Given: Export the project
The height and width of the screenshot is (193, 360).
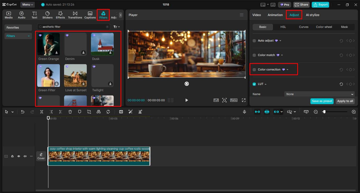Looking at the screenshot, I should [x=320, y=4].
